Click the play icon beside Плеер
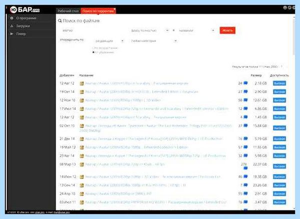The height and width of the screenshot is (219, 300). coord(12,34)
